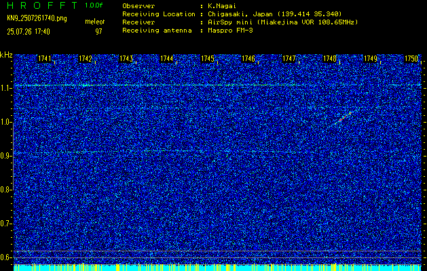
Task: Click the 1747 time marker label
Action: (x=289, y=58)
